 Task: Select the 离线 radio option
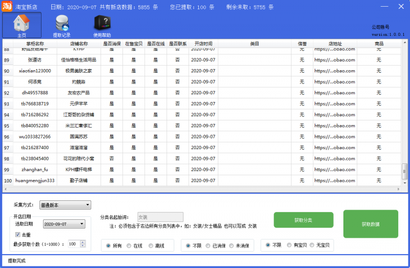[151, 246]
